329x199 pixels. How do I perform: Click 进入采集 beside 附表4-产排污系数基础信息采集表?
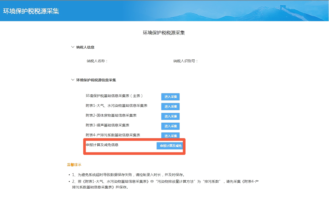(x=170, y=136)
